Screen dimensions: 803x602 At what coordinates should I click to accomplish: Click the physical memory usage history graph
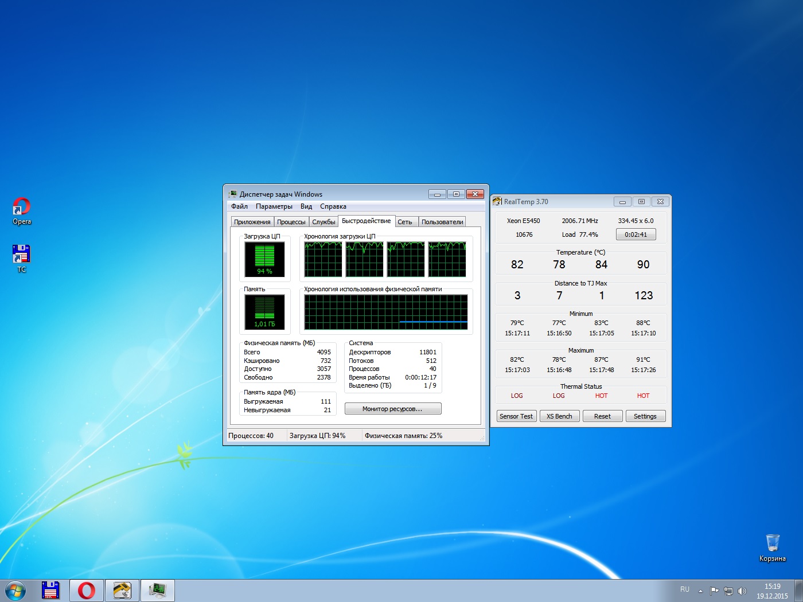click(386, 312)
